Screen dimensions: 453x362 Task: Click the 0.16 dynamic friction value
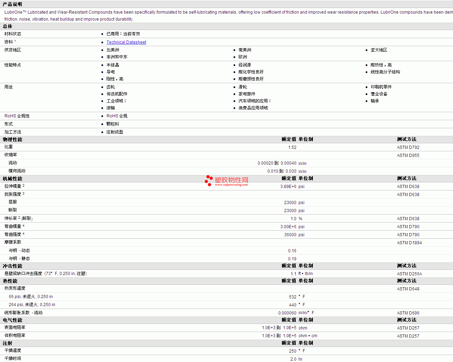pyautogui.click(x=292, y=251)
